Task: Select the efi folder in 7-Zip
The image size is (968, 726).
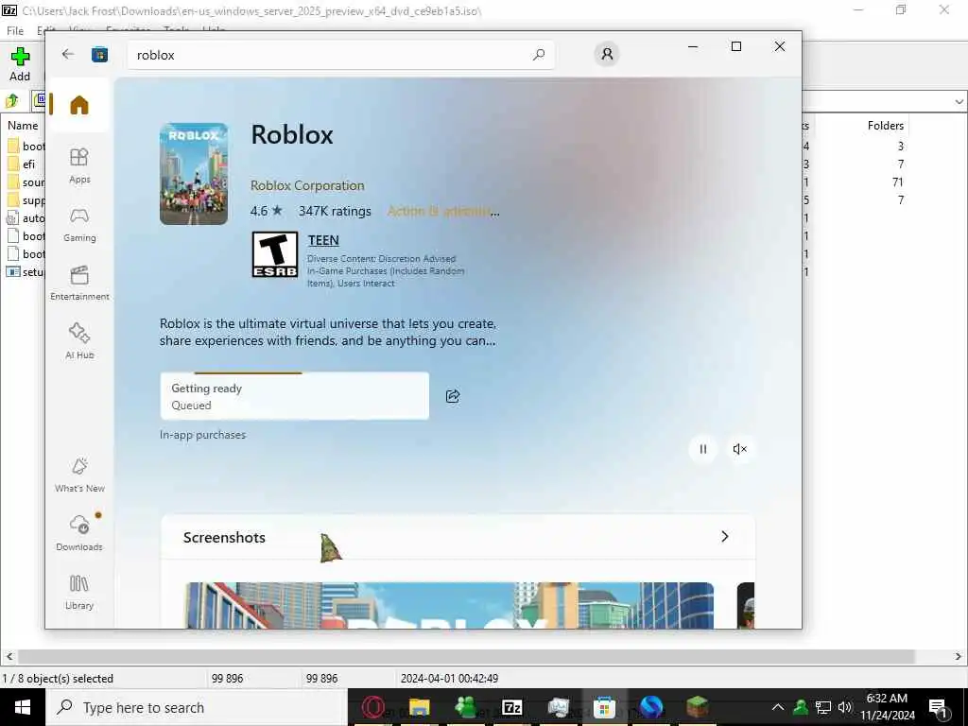Action: tap(23, 164)
